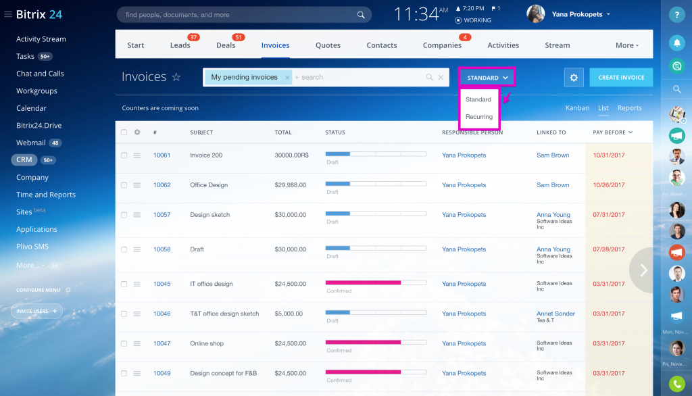Expand the More tab dropdown
This screenshot has width=692, height=396.
click(x=627, y=45)
